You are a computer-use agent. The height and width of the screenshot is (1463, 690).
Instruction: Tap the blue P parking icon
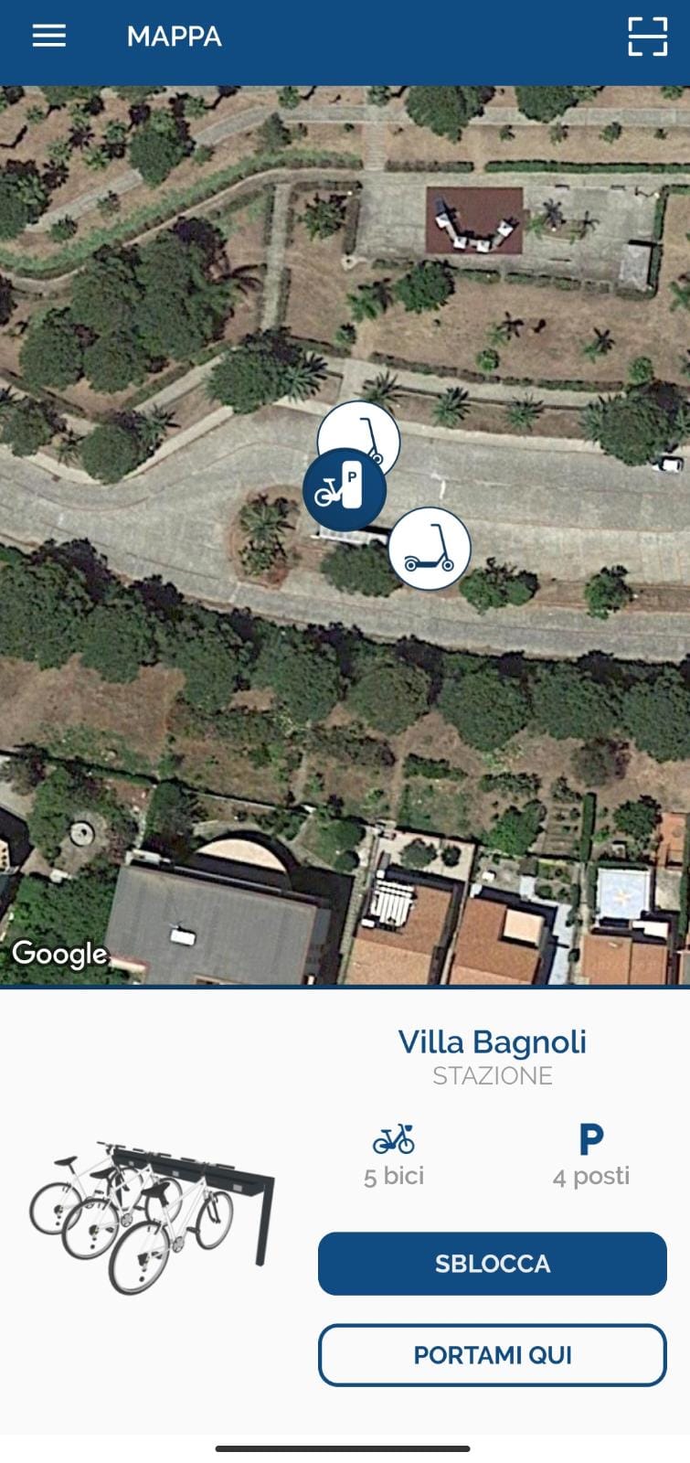pos(591,1139)
